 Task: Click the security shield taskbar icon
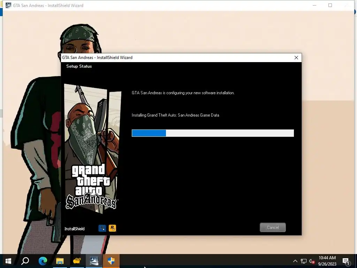[x=111, y=261]
